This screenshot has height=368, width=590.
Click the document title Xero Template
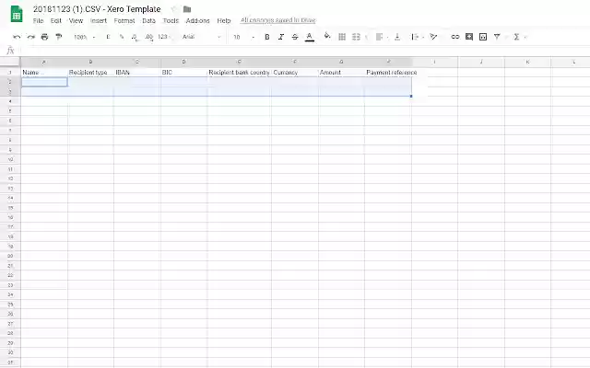97,9
